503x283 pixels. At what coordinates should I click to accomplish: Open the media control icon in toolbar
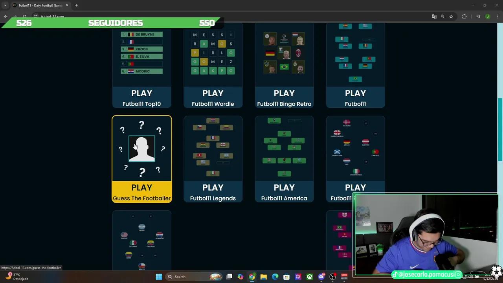pyautogui.click(x=478, y=17)
